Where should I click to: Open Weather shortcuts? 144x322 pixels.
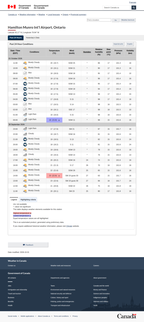(x=128, y=20)
